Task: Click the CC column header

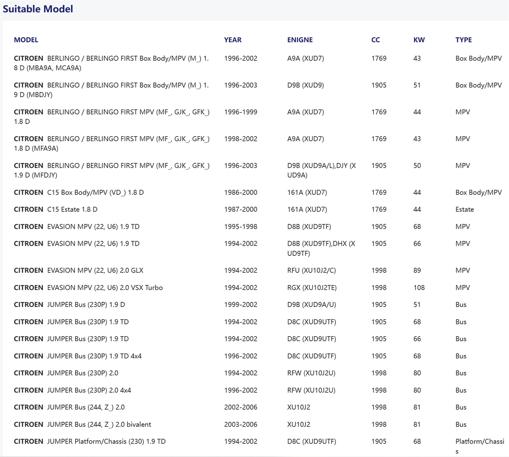Action: [376, 40]
